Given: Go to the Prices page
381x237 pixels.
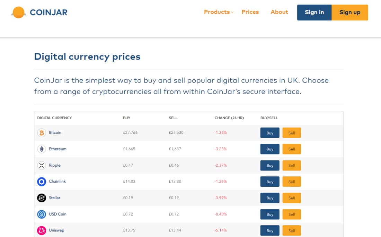Looking at the screenshot, I should (250, 12).
